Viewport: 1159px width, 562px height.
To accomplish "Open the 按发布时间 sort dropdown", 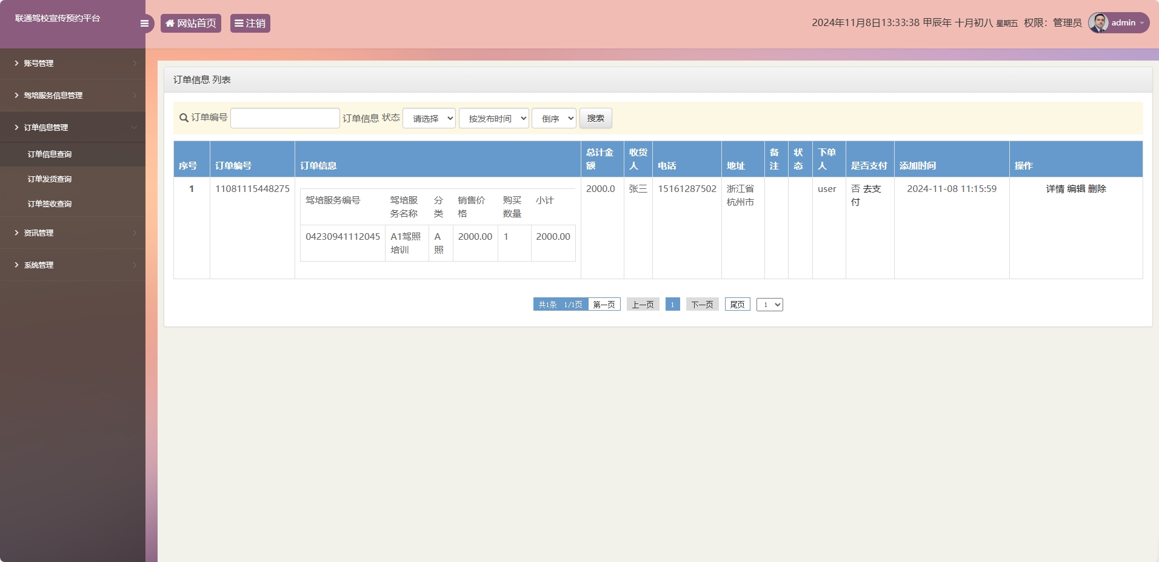I will (494, 118).
